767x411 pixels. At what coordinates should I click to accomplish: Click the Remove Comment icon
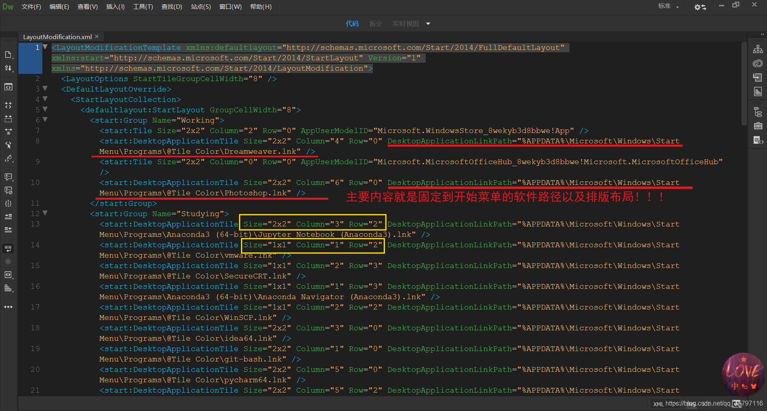click(8, 191)
